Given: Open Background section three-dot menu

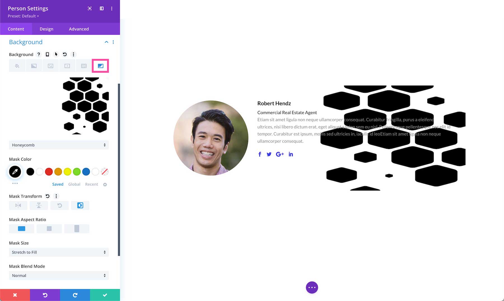Looking at the screenshot, I should point(113,42).
